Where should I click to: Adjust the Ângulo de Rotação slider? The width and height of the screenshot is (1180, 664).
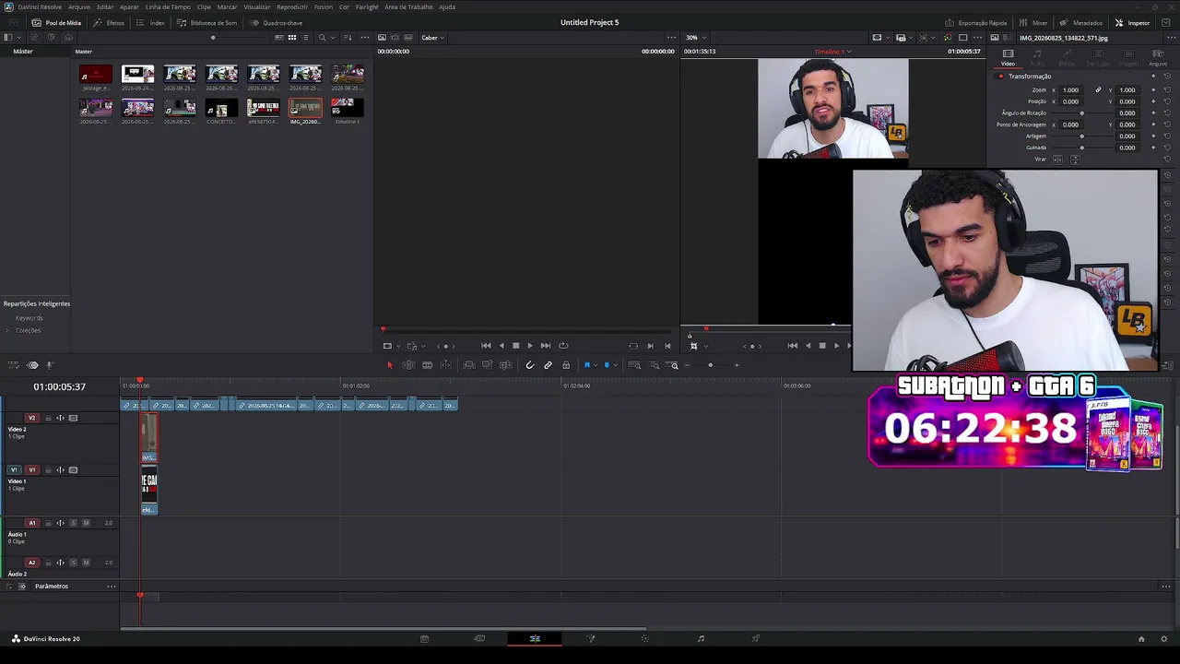tap(1082, 113)
